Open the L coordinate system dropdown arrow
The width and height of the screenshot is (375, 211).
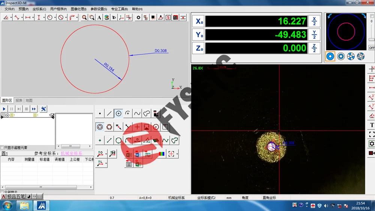pos(106,164)
